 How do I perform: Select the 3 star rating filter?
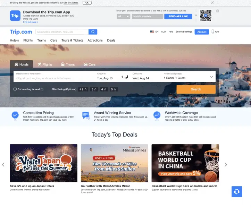(x=94, y=89)
